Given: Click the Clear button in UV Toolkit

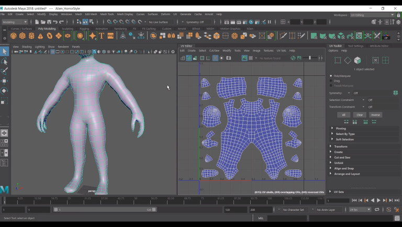Looking at the screenshot, I should pos(360,115).
